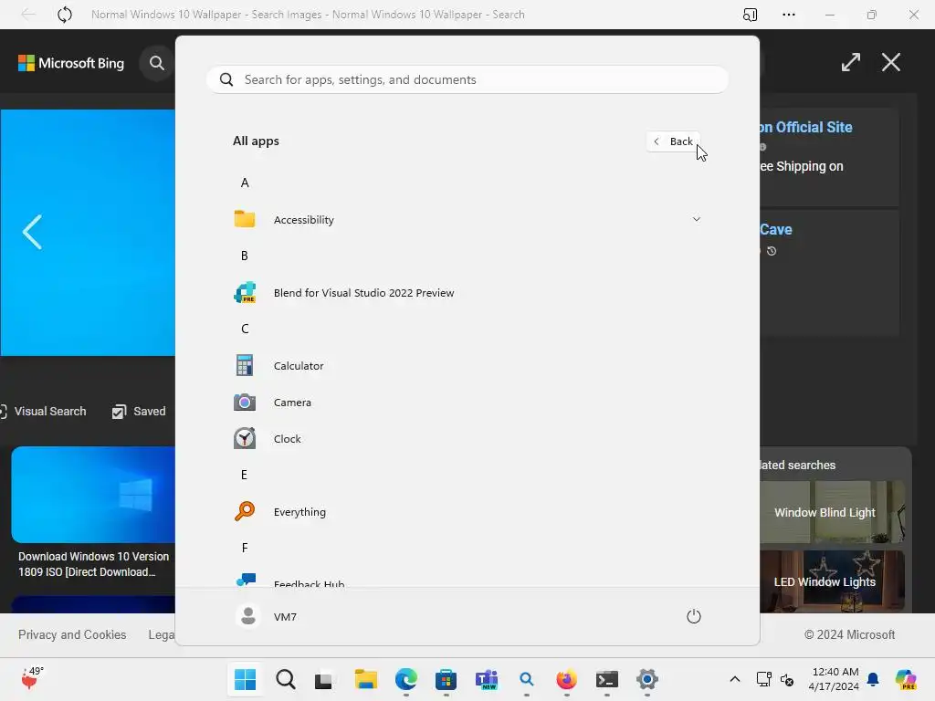Open the Accessibility folder in All apps
935x701 pixels.
pos(467,219)
